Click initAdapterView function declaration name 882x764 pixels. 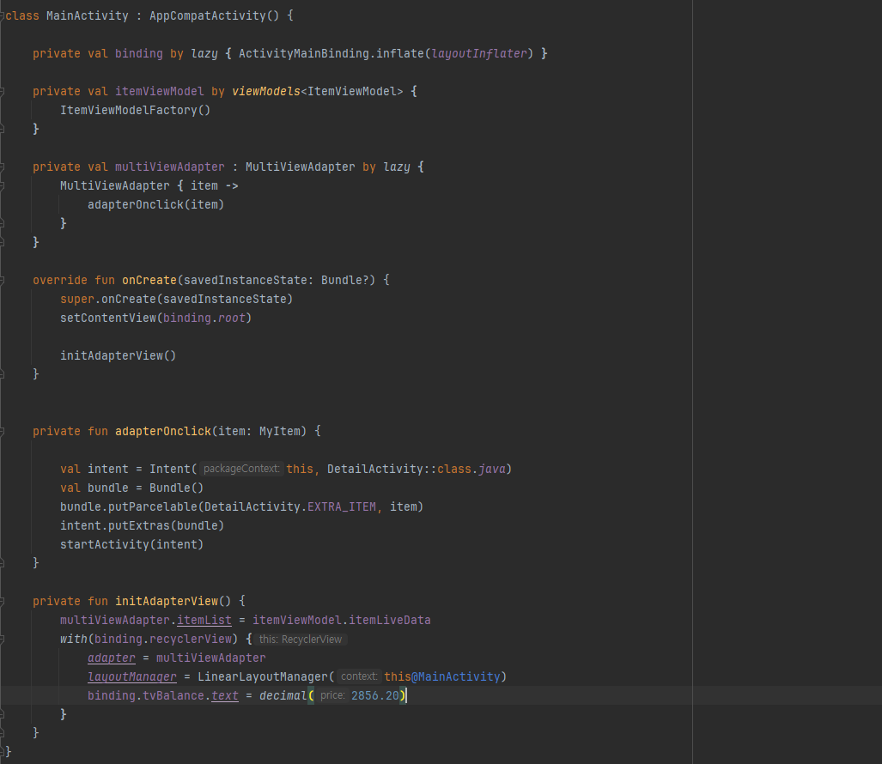point(167,601)
